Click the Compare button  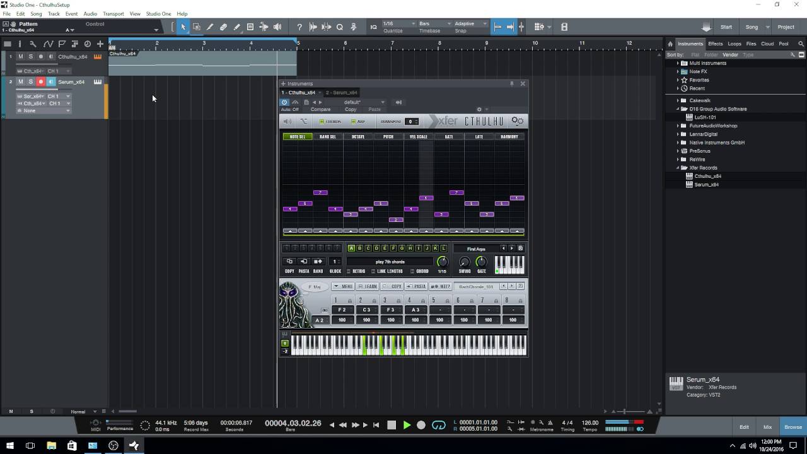coord(320,109)
